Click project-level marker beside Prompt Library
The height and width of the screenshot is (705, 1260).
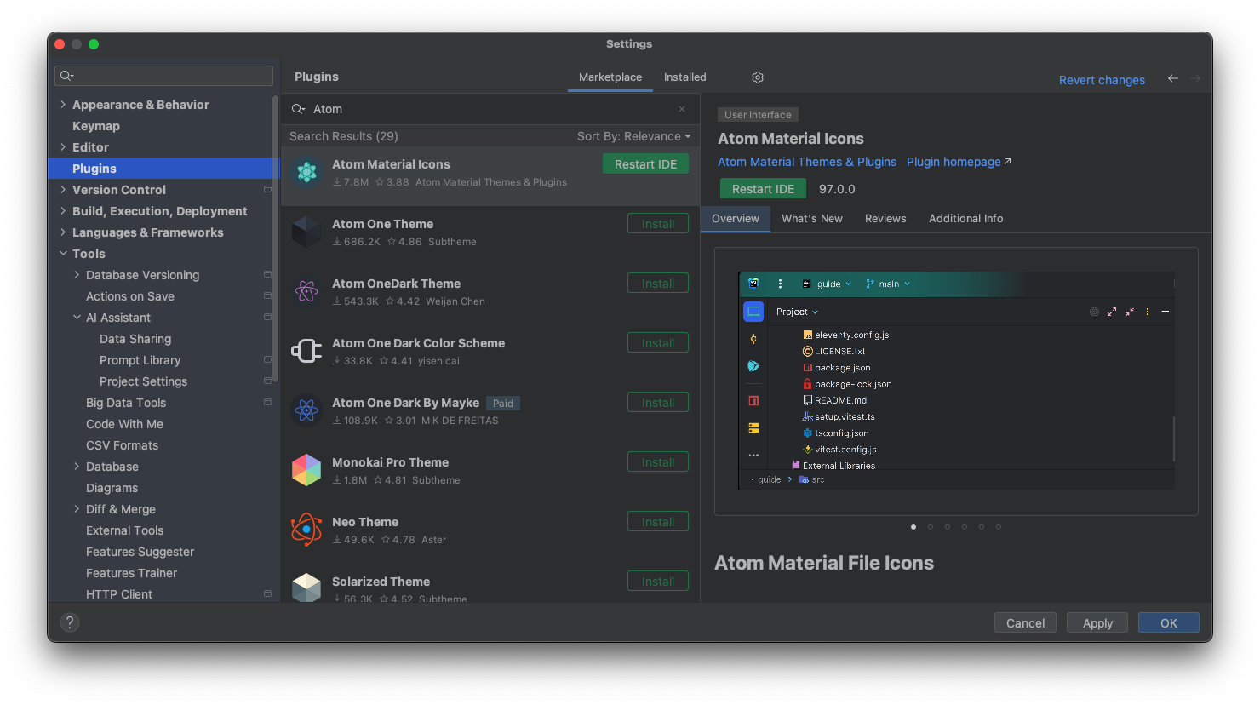[x=267, y=359]
